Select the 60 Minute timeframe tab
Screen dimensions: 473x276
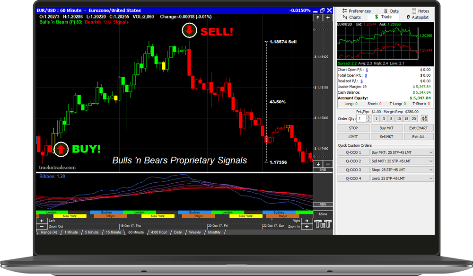coord(136,232)
